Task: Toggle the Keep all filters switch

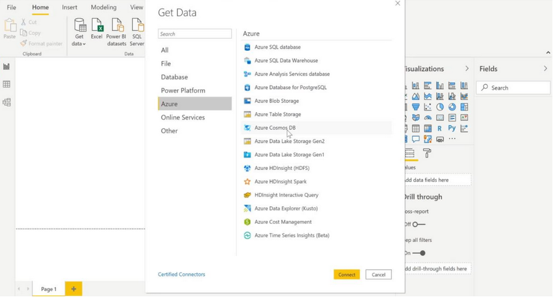Action: [419, 253]
